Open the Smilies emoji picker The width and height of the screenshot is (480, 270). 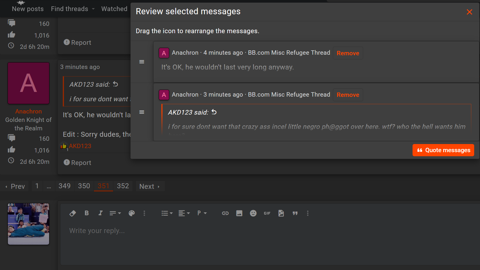pos(253,213)
